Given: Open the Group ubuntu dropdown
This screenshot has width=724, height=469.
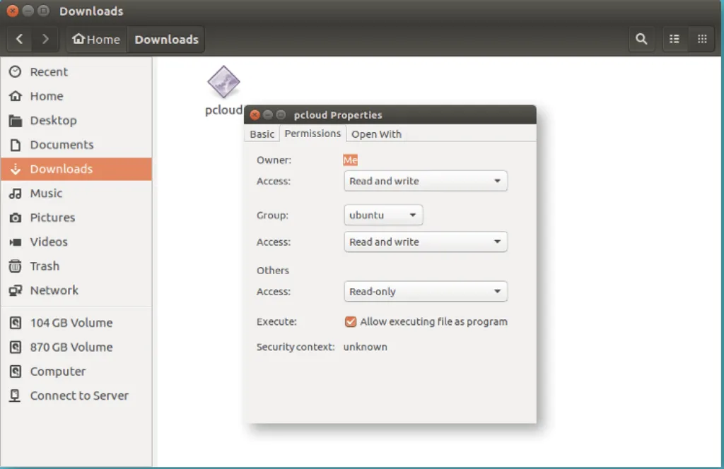Looking at the screenshot, I should [383, 215].
